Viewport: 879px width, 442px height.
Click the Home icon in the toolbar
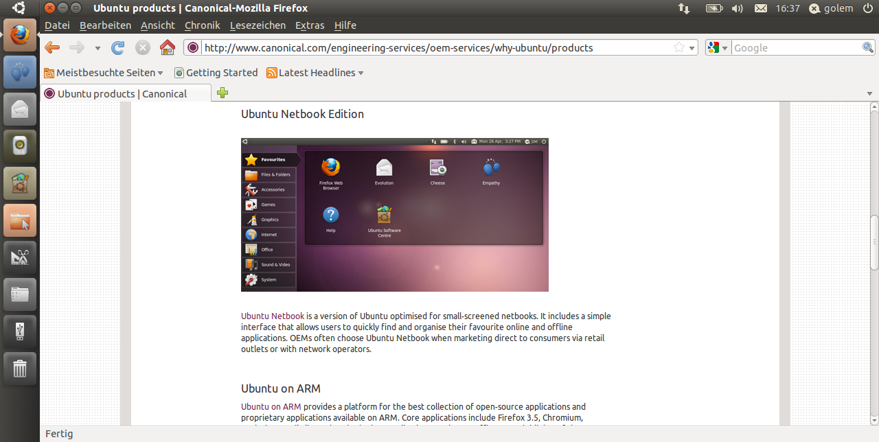click(167, 47)
